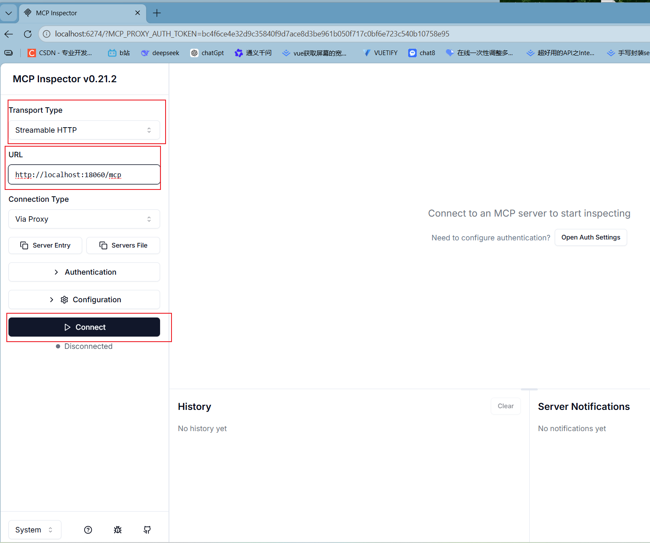Screen dimensions: 650x543
Task: Open the 手写封装 bookmark
Action: [628, 53]
